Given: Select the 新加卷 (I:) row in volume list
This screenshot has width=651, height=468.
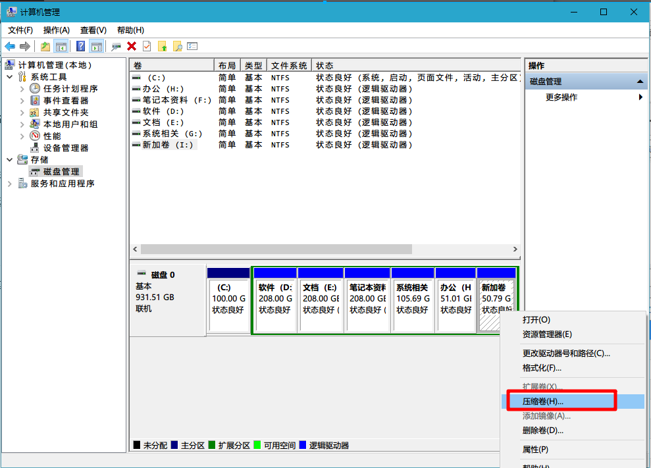Looking at the screenshot, I should pos(168,145).
